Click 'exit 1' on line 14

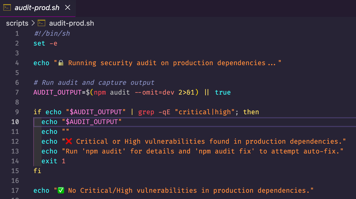point(54,161)
